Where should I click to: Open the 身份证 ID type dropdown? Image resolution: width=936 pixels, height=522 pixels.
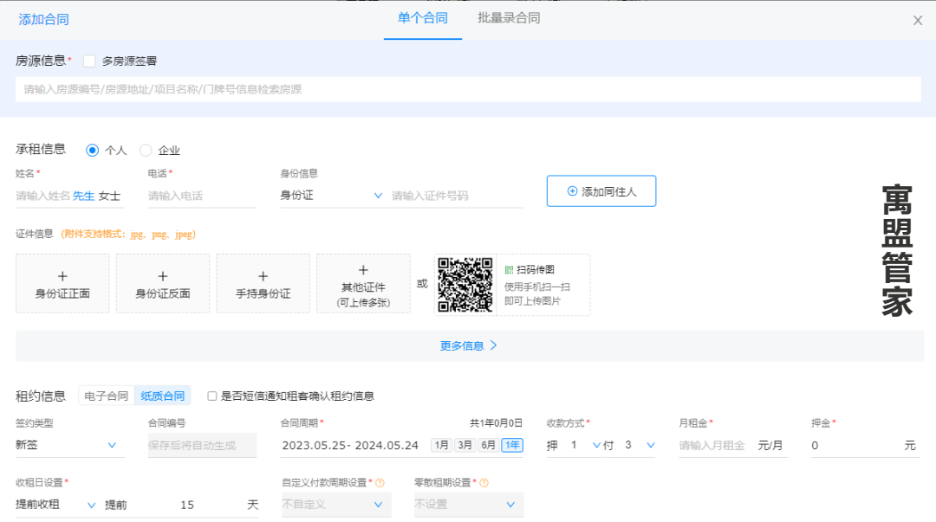pyautogui.click(x=331, y=195)
